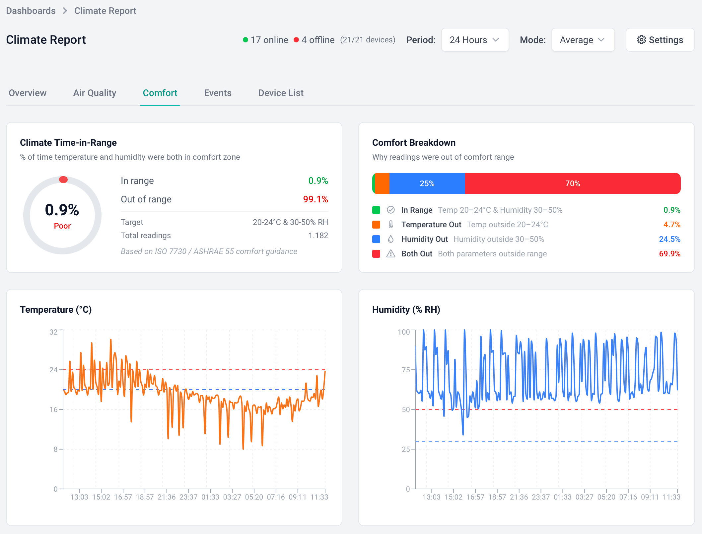
Task: Click the orange temperature line chart
Action: 194,394
